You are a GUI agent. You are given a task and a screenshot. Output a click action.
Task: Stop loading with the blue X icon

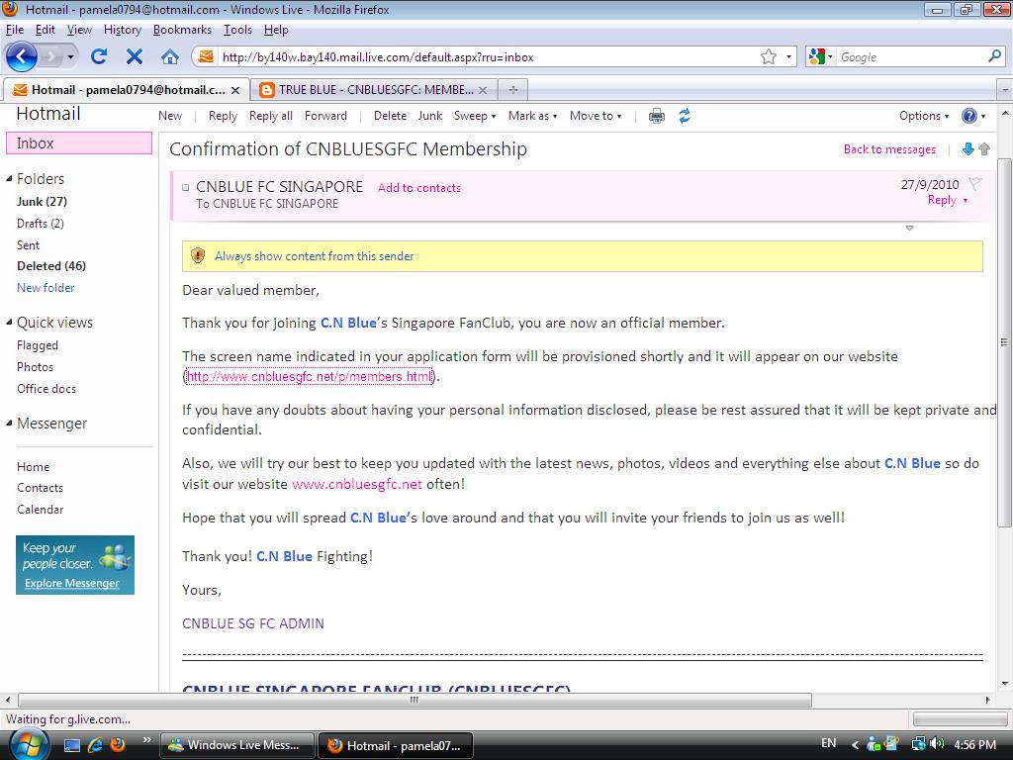pos(135,56)
